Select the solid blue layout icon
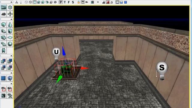This screenshot has width=192, height=108. point(126,2)
